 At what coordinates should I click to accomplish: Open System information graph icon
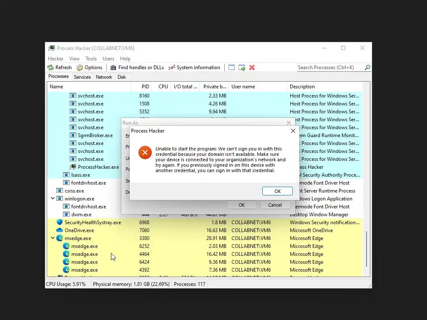pyautogui.click(x=171, y=67)
